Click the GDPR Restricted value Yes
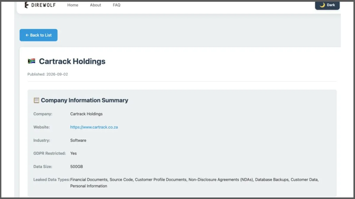Screen dimensions: 355x199 click(x=73, y=153)
